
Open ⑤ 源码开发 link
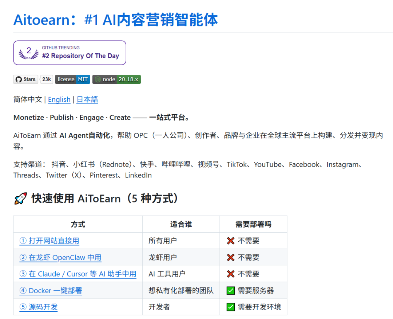38,307
